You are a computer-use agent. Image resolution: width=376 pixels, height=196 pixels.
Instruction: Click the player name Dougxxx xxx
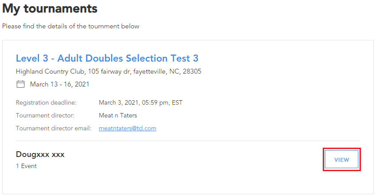[x=40, y=154]
